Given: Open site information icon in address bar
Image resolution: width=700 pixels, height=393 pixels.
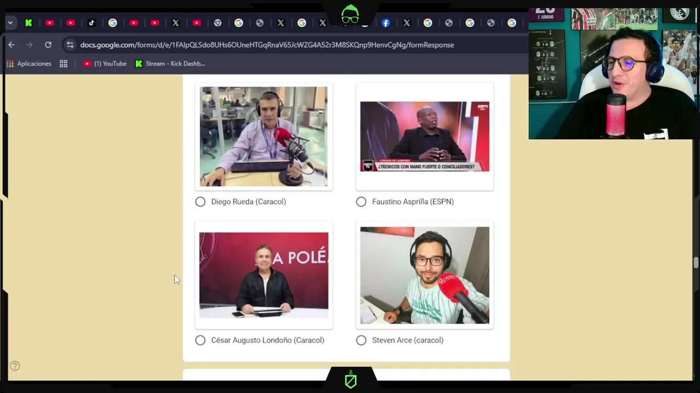Looking at the screenshot, I should [70, 45].
